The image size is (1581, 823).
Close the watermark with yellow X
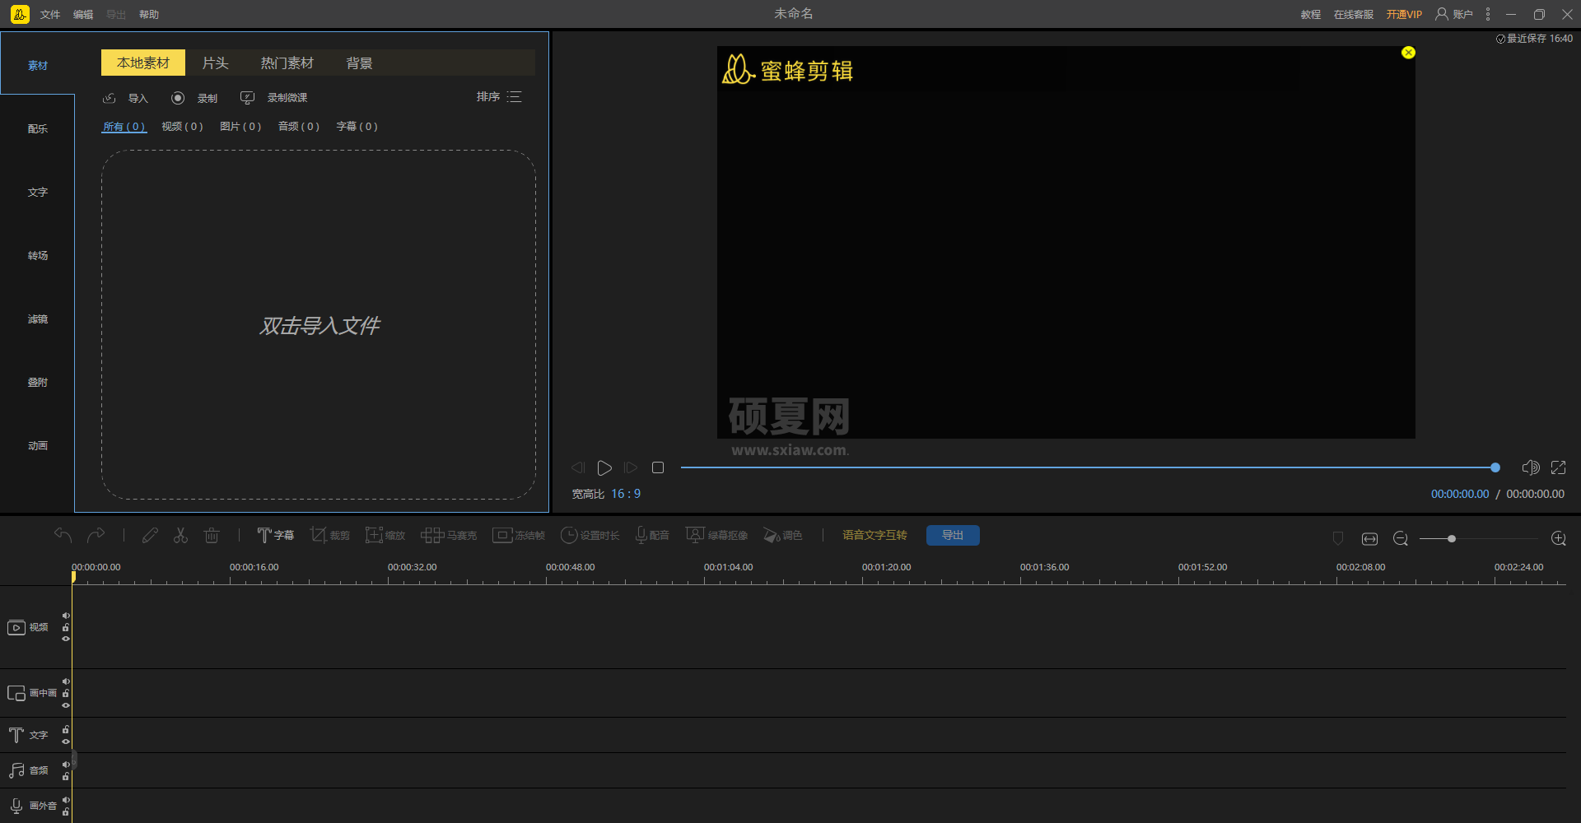tap(1409, 53)
